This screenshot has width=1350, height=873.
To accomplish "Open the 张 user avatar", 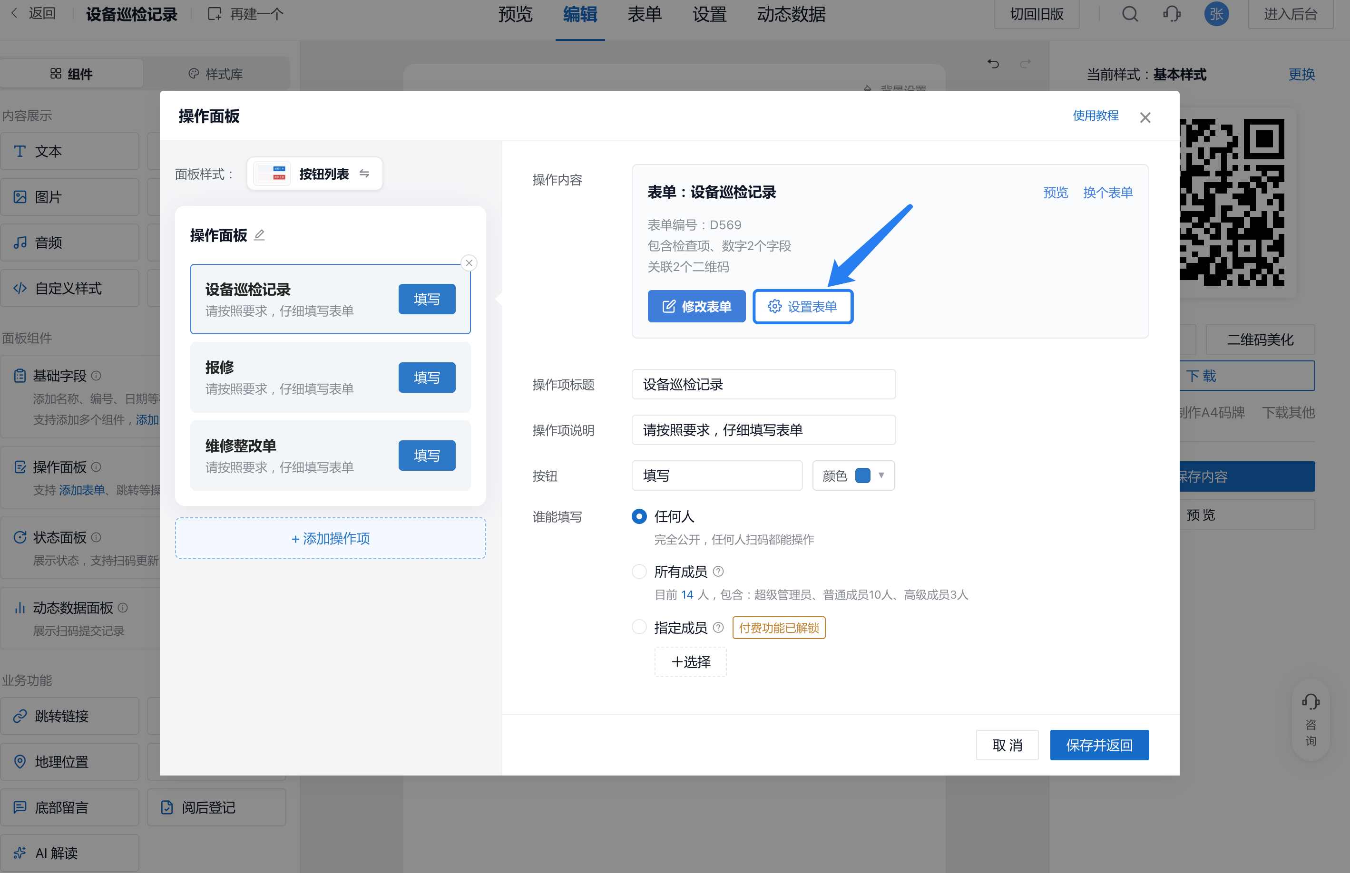I will (1217, 14).
